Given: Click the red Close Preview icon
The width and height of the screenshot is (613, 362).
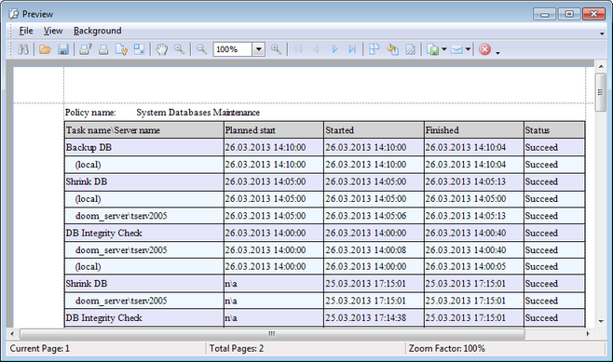Looking at the screenshot, I should click(484, 49).
